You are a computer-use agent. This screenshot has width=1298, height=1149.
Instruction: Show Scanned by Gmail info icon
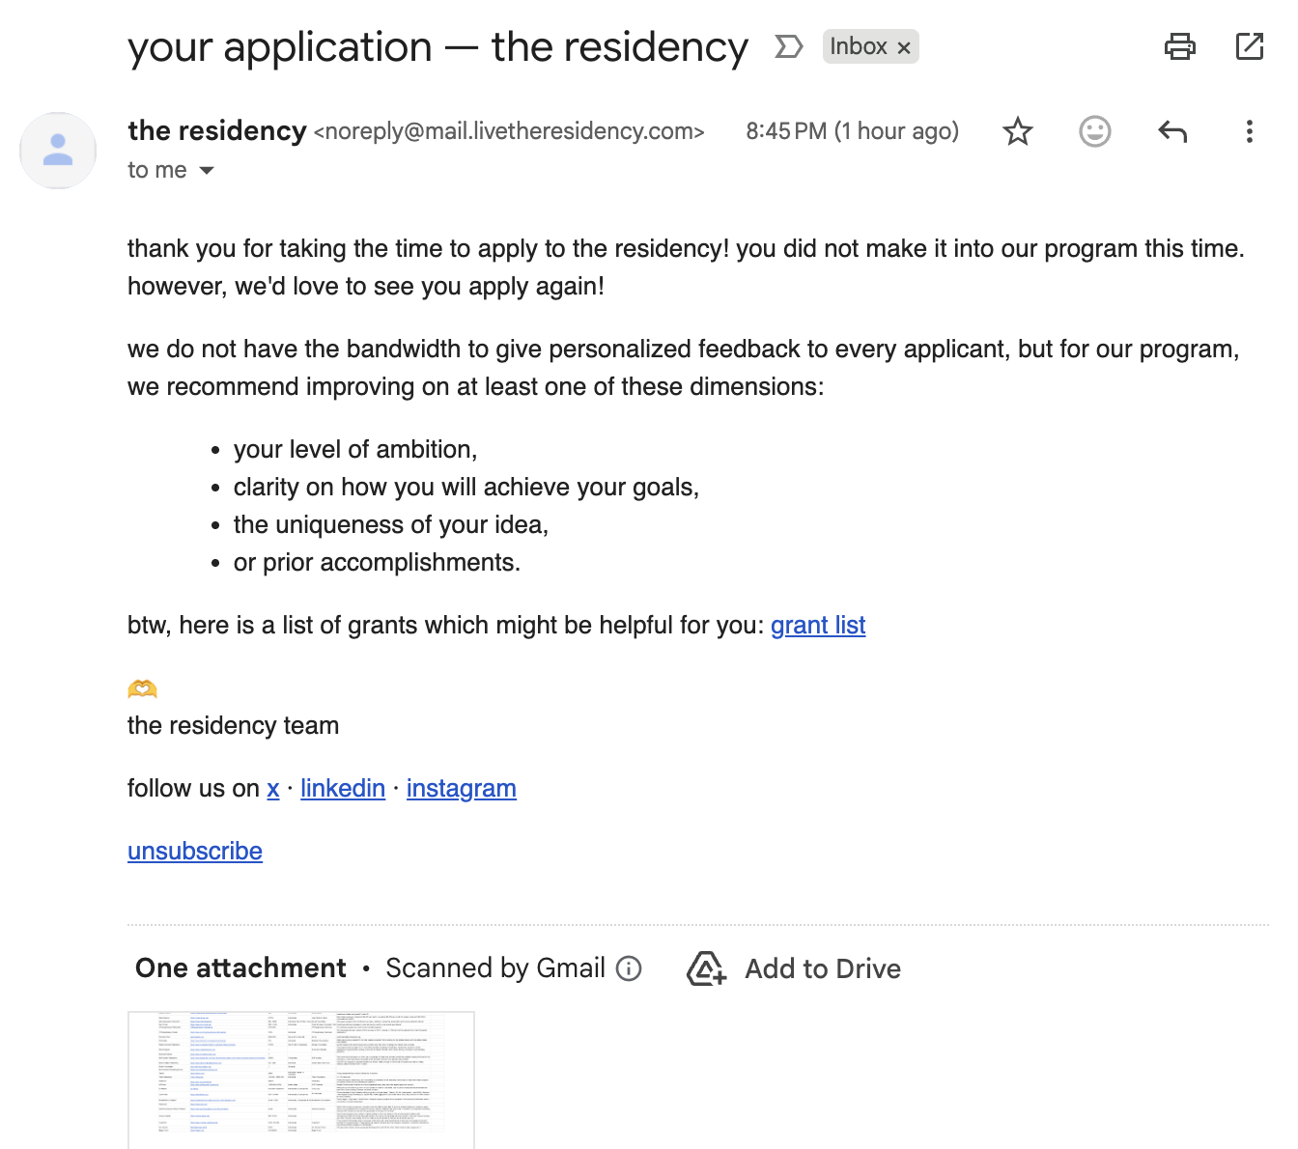[629, 968]
